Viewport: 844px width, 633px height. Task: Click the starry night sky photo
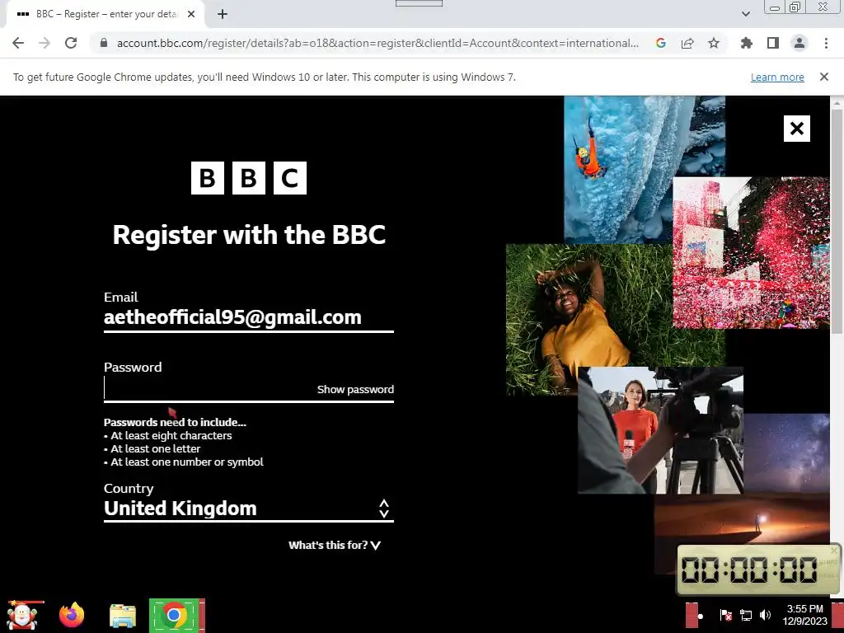coord(786,452)
